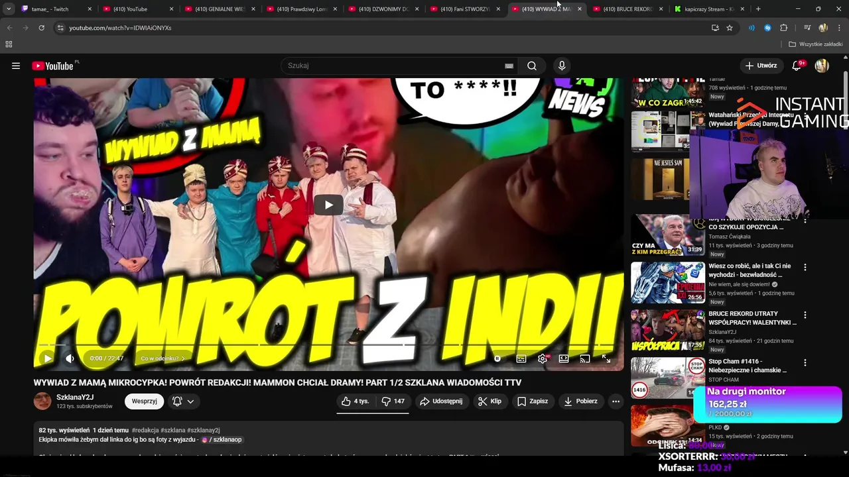
Task: Bookmark this page with the star
Action: coord(730,28)
